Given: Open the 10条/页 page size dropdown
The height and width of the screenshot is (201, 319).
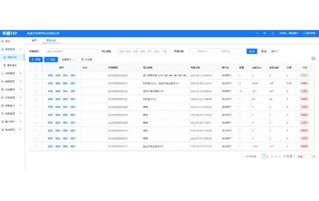Looking at the screenshot, I should (x=289, y=157).
